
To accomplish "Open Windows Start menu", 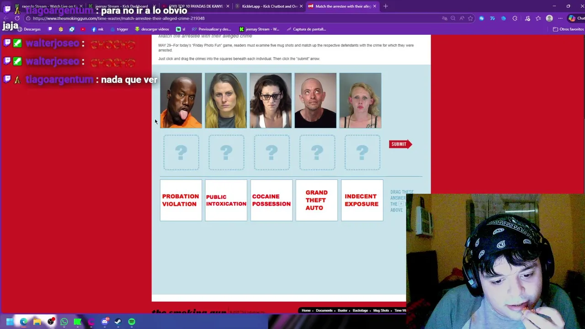I will (10, 322).
